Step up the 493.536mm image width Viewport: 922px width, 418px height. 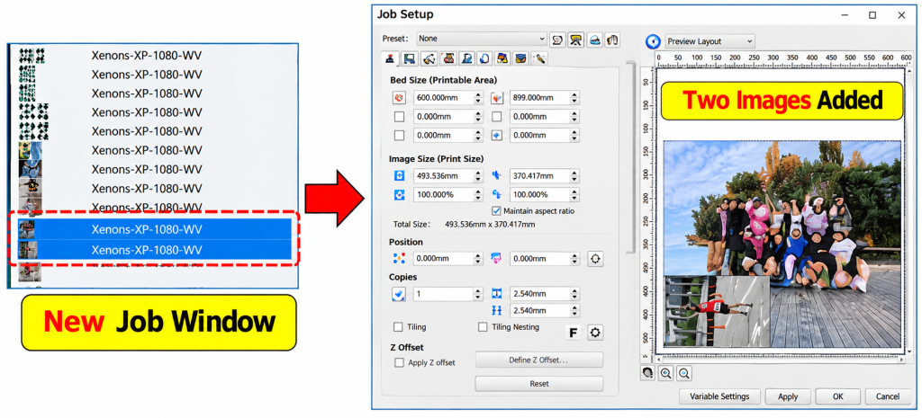tap(478, 173)
